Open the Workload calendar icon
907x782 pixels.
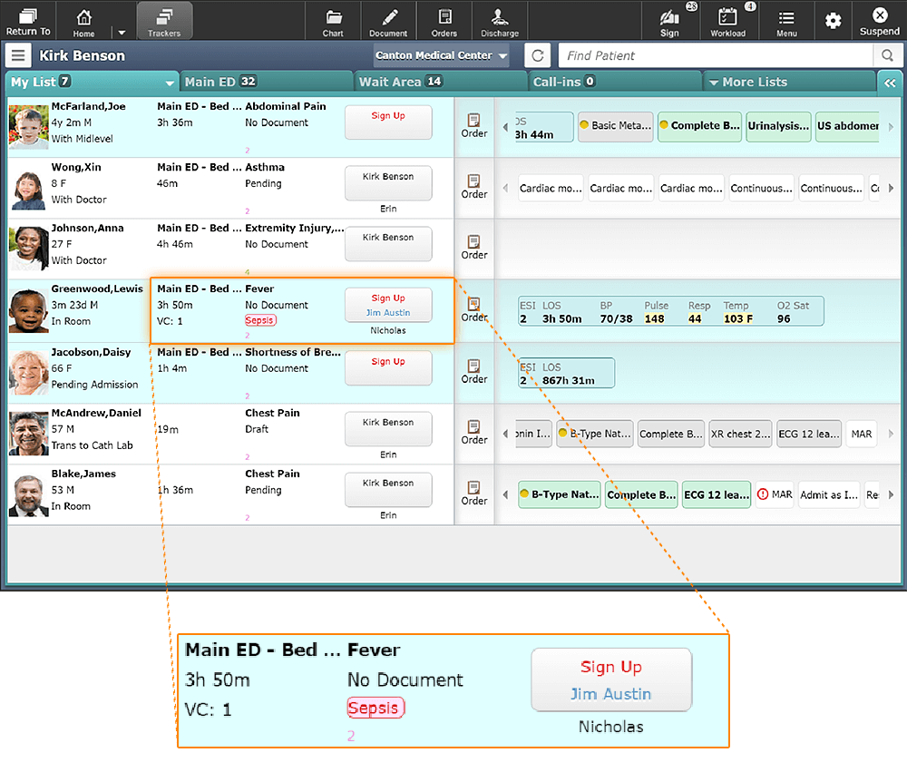[x=727, y=21]
